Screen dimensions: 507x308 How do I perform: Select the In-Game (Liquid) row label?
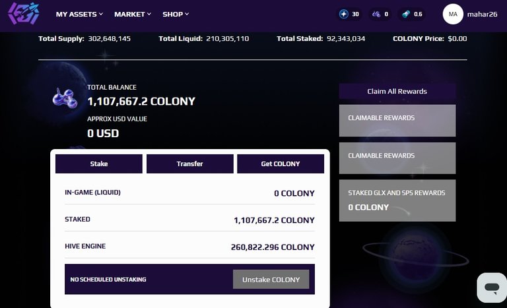pos(92,193)
